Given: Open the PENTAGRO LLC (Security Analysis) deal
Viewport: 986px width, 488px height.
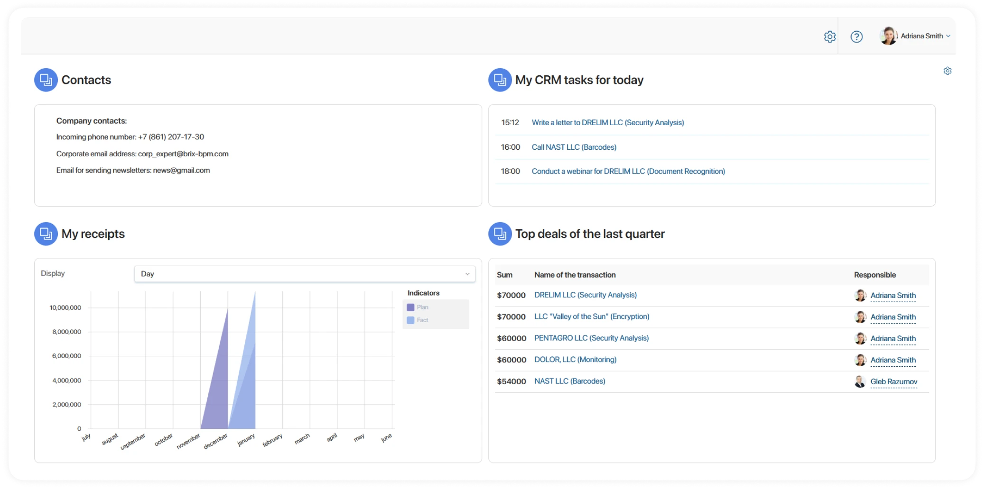Looking at the screenshot, I should point(591,338).
